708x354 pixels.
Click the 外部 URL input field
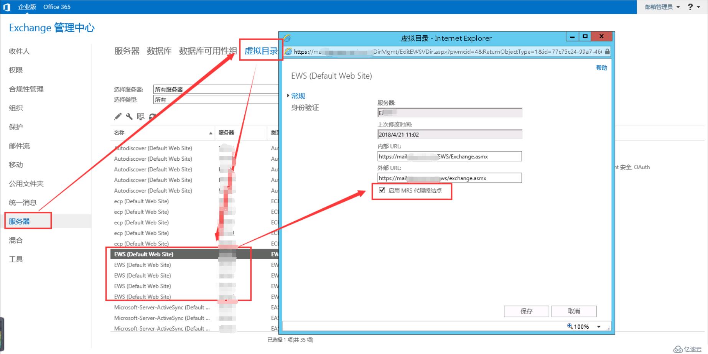449,178
